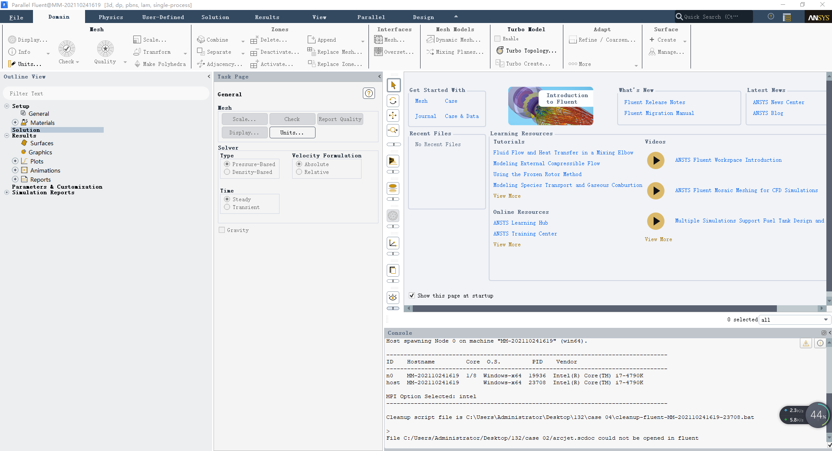Viewport: 832px width, 451px height.
Task: Expand the Reports tree node
Action: point(15,180)
